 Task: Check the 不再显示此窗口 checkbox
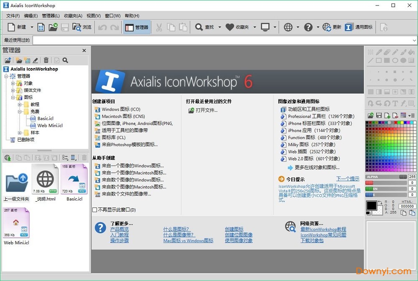click(94, 210)
